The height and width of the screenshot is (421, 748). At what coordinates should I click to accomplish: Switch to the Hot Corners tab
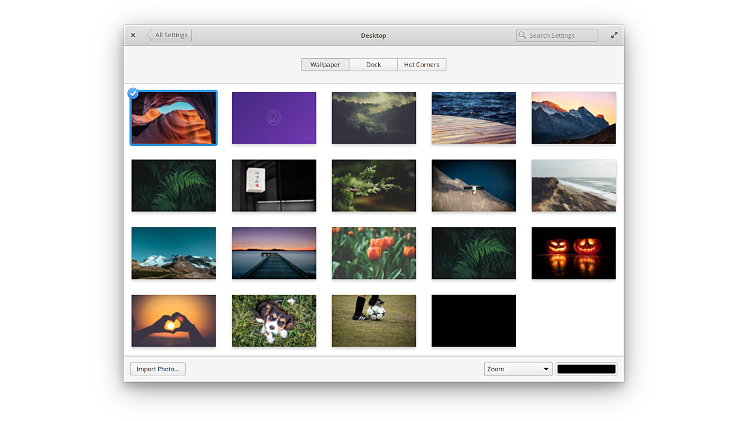(421, 65)
